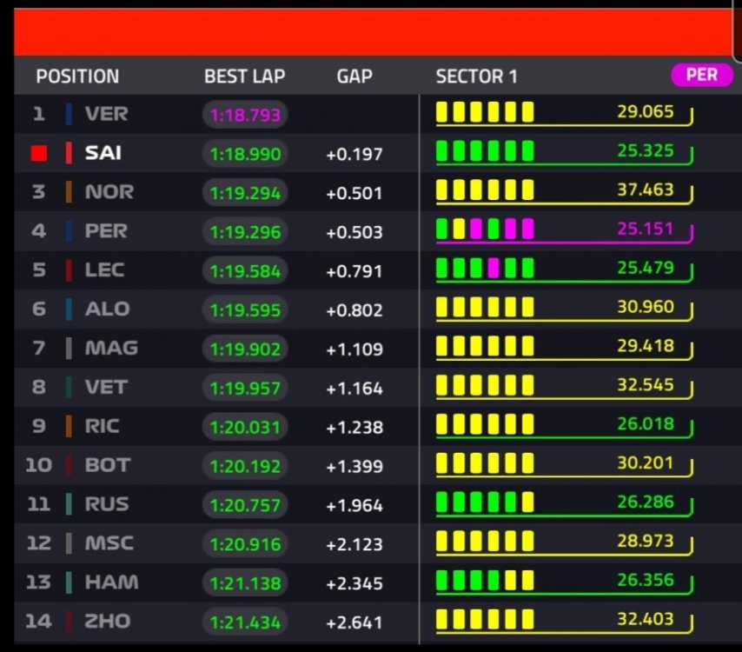Select the magenta PER driver badge
The width and height of the screenshot is (742, 652).
click(702, 75)
